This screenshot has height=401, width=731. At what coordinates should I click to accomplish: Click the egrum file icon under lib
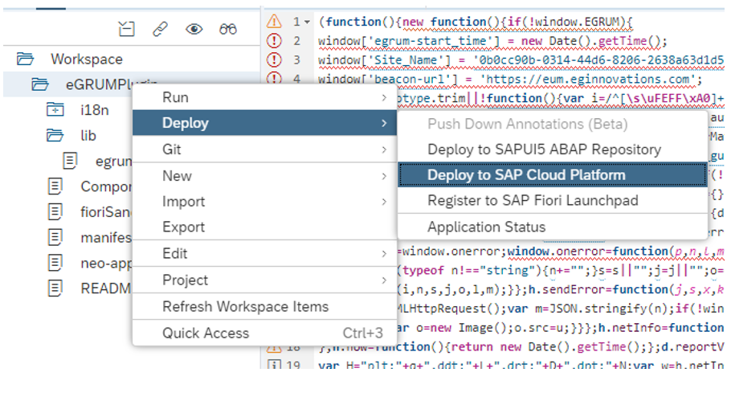click(x=70, y=161)
